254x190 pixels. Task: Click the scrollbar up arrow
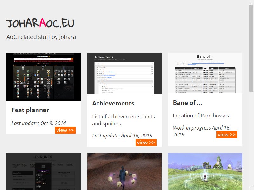251,2
